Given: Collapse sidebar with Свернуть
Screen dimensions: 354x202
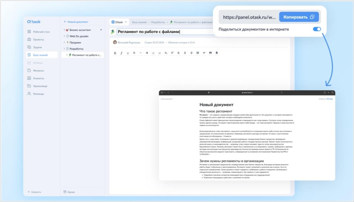Looking at the screenshot, I should [34, 192].
